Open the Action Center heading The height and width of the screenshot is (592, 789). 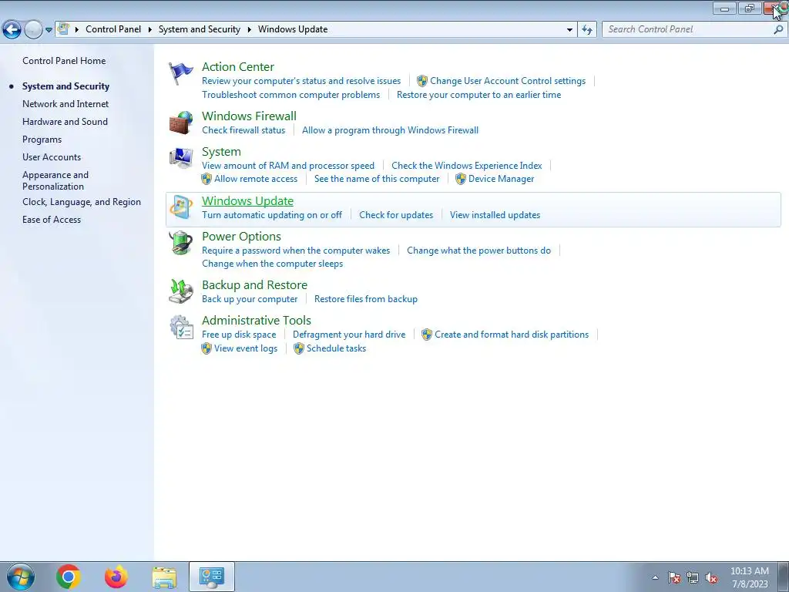click(238, 67)
